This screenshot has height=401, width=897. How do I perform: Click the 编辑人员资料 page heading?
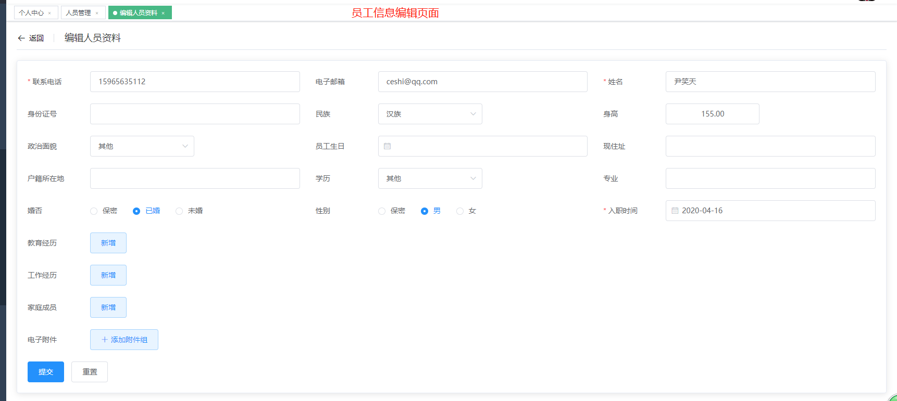coord(93,38)
